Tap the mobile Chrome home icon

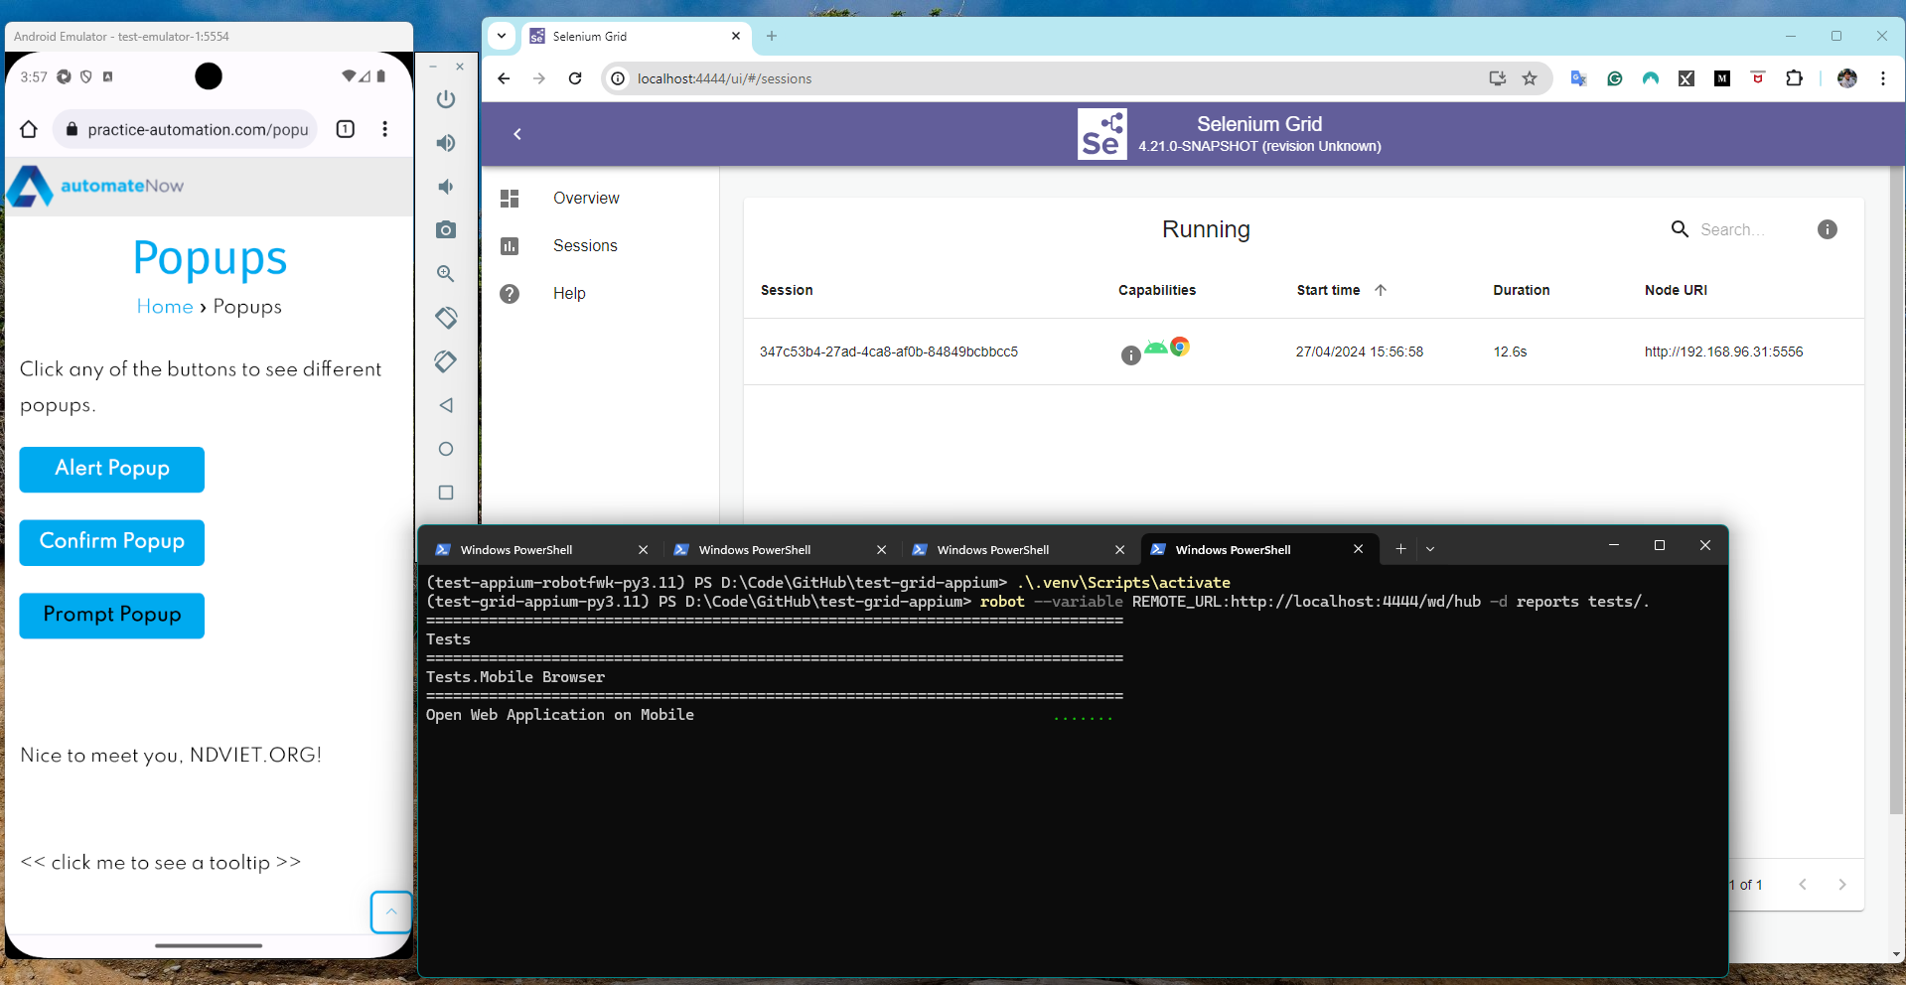tap(29, 129)
